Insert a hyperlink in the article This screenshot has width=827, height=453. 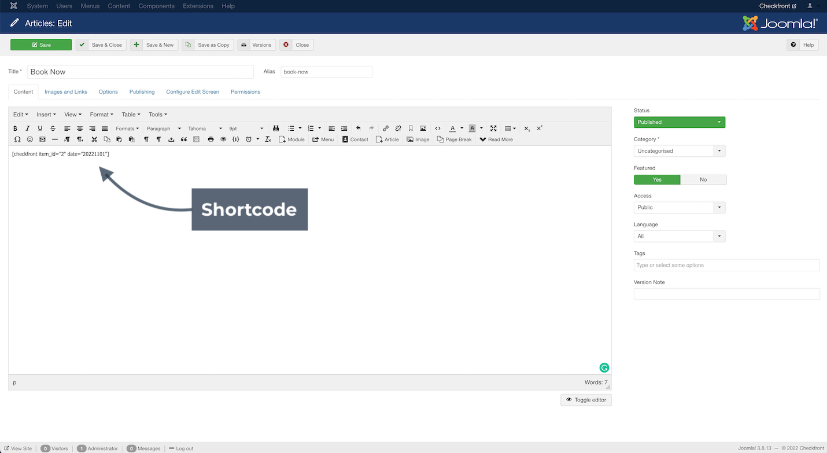[x=386, y=128]
